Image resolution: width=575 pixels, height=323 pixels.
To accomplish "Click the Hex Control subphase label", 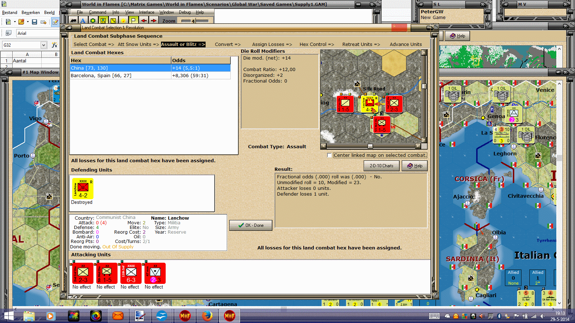I will [x=317, y=45].
